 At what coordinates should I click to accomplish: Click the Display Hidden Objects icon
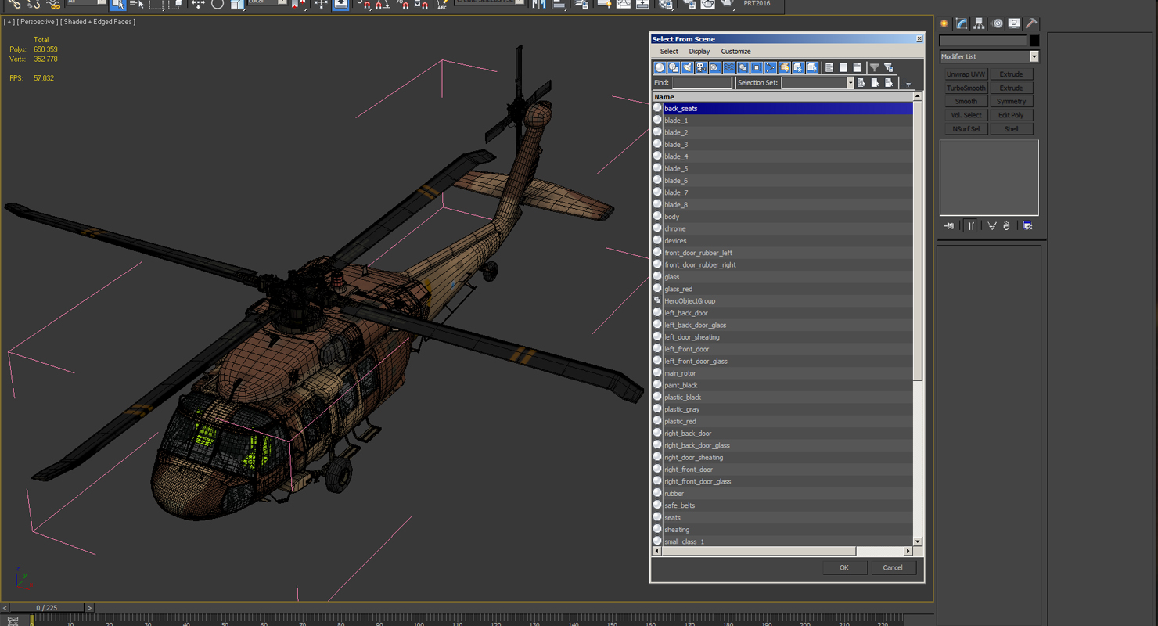812,68
